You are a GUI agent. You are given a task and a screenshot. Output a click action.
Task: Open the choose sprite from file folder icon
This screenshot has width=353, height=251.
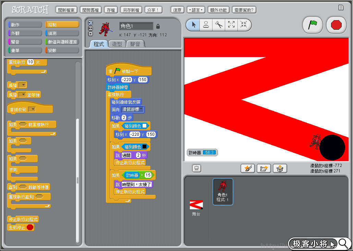(x=264, y=168)
